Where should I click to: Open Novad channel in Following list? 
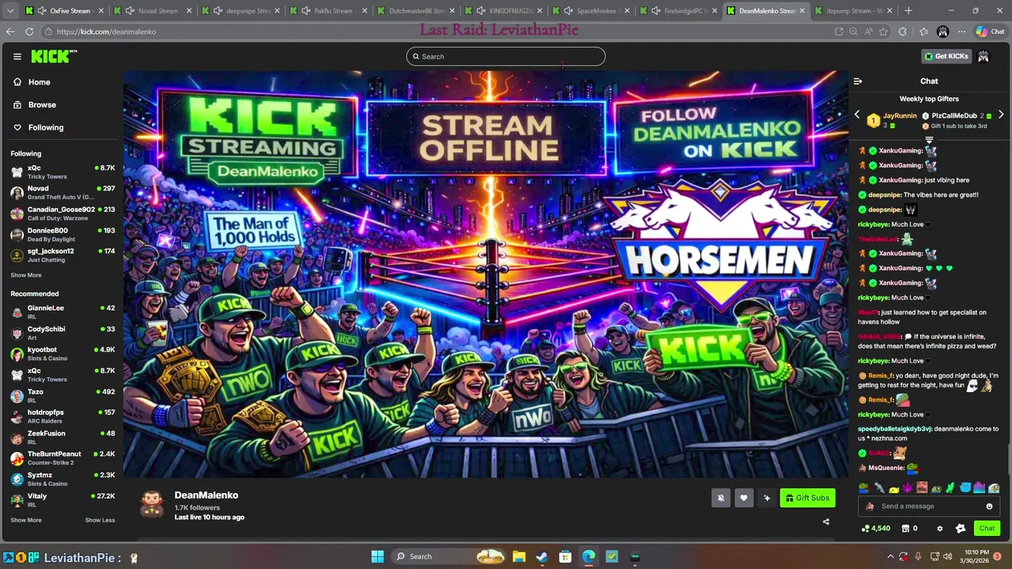click(x=63, y=193)
